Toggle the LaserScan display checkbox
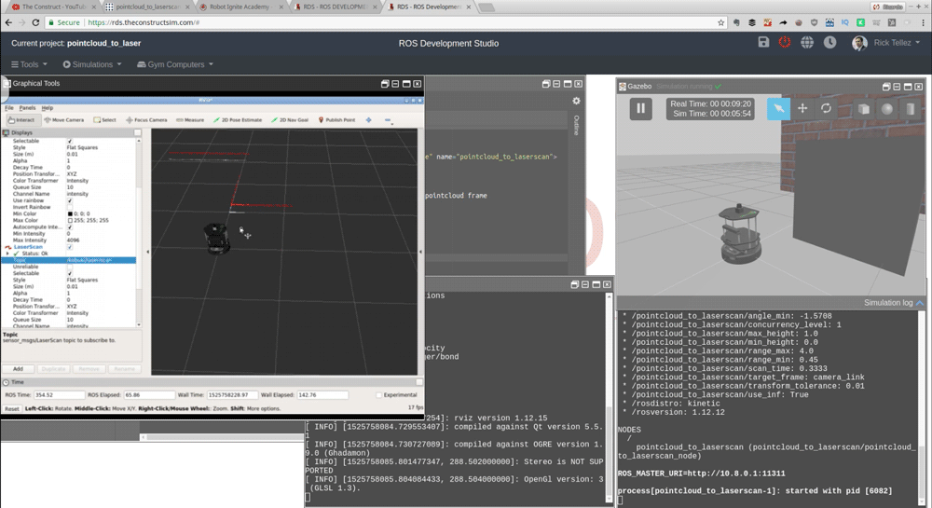This screenshot has height=508, width=932. point(70,247)
